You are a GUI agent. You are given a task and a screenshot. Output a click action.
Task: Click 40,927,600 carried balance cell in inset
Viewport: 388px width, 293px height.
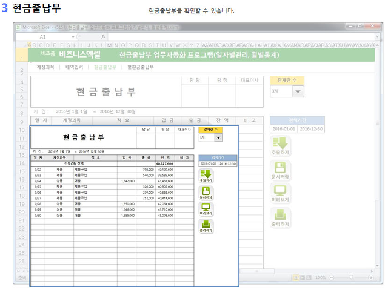165,163
